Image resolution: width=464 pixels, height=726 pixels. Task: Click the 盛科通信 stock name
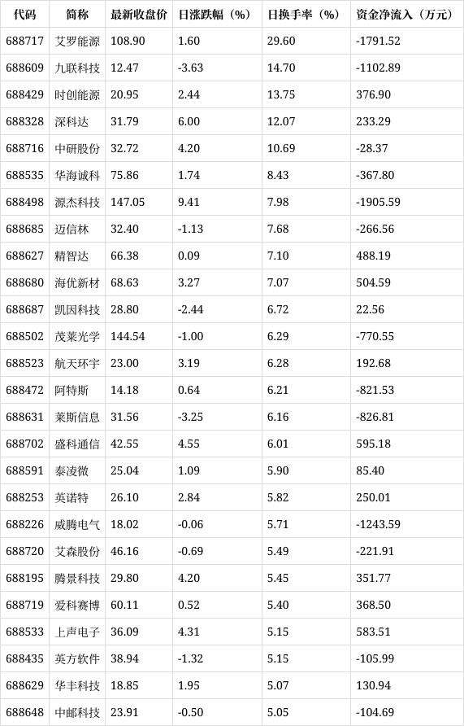pyautogui.click(x=77, y=444)
